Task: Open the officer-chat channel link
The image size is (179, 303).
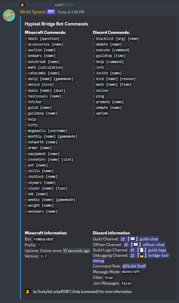Action: pyautogui.click(x=144, y=245)
